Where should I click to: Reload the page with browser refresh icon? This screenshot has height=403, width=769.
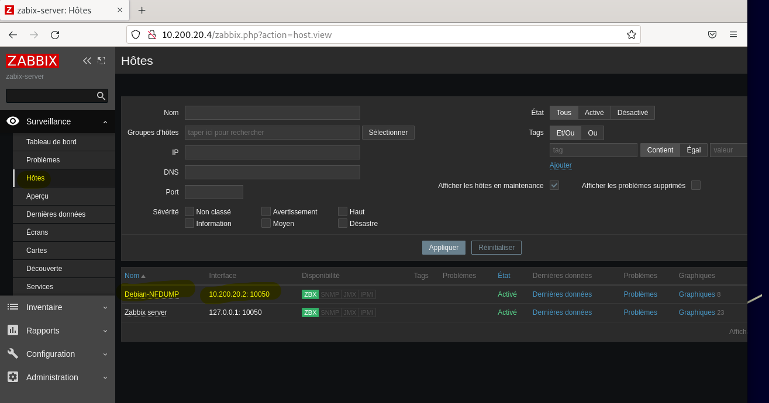pos(55,35)
